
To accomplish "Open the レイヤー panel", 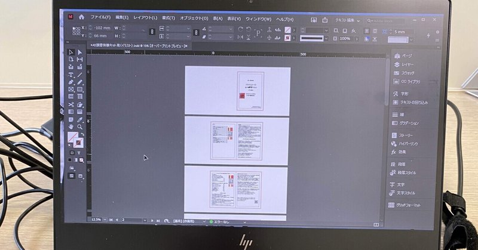I will click(404, 64).
